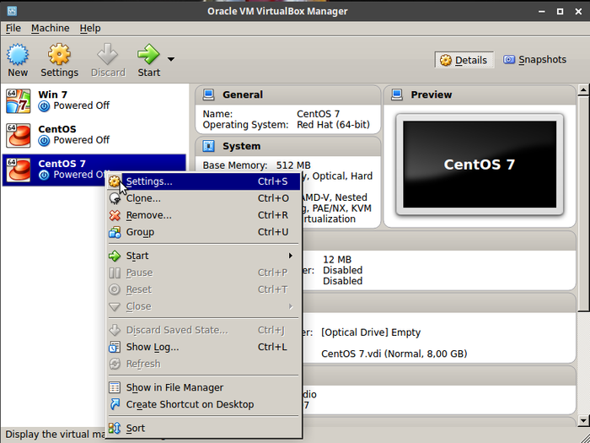590x443 pixels.
Task: Click the Create Shortcut arrow icon
Action: [115, 404]
